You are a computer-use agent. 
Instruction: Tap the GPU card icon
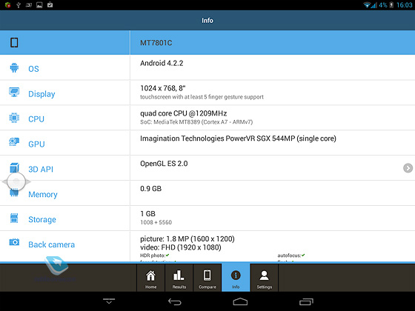coord(14,142)
